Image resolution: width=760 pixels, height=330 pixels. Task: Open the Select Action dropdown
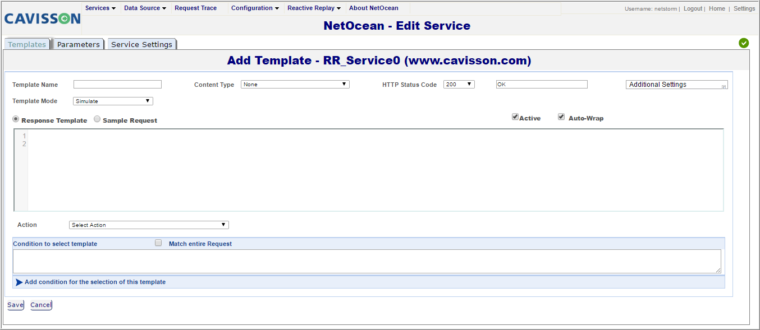click(149, 225)
